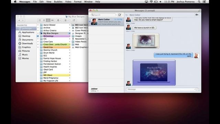Image resolution: width=220 pixels, height=124 pixels.
Task: Select the MEI (New) folder
Action: tap(55, 75)
